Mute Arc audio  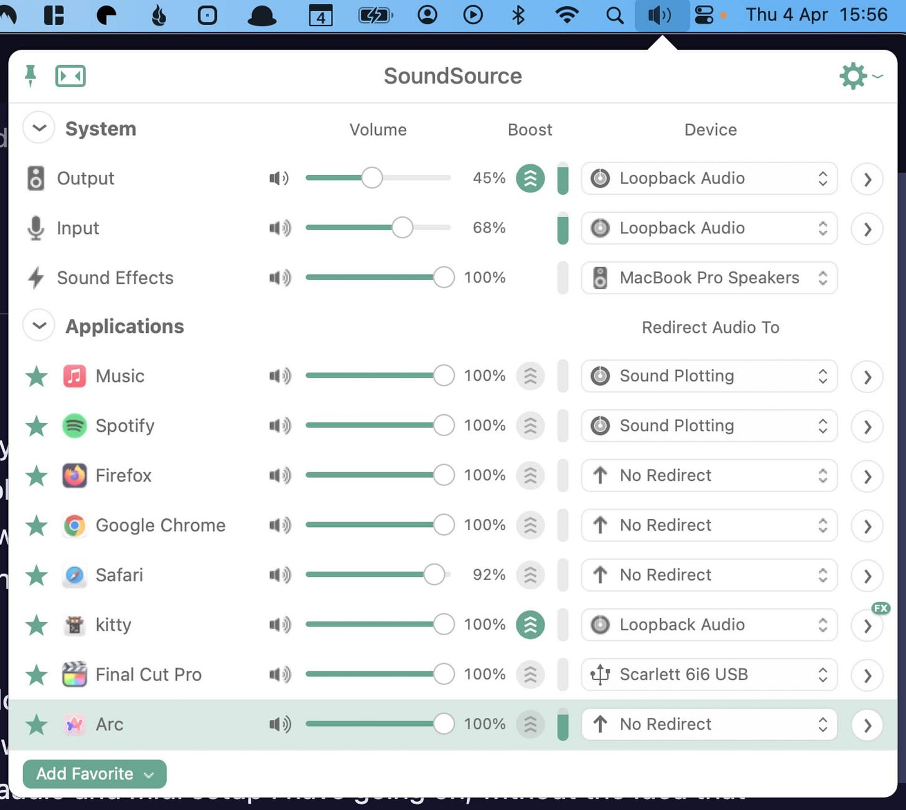point(279,724)
